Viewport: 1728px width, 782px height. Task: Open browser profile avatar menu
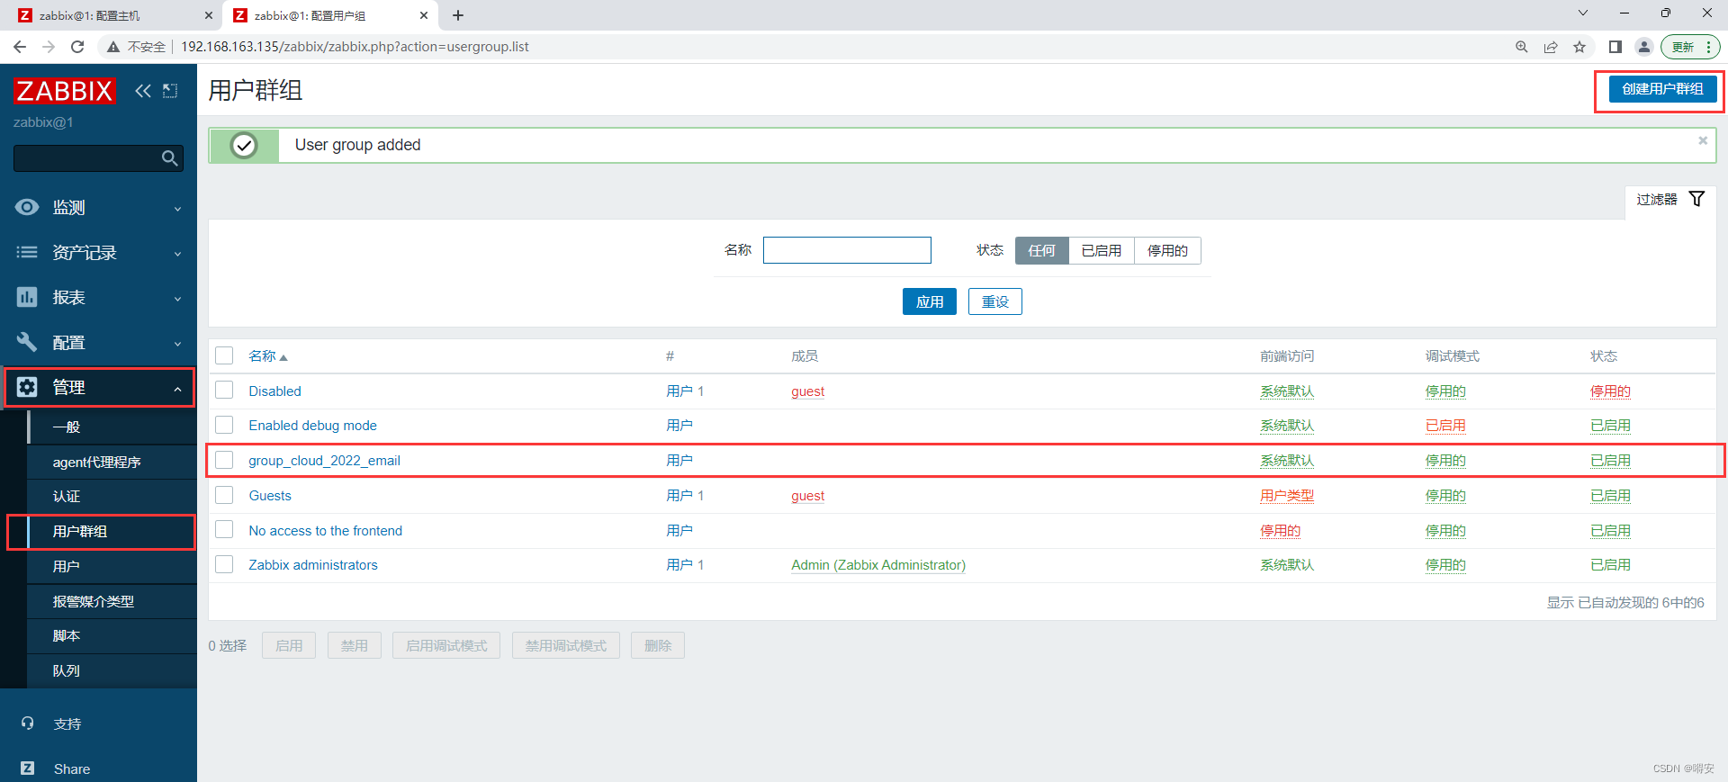(x=1644, y=47)
